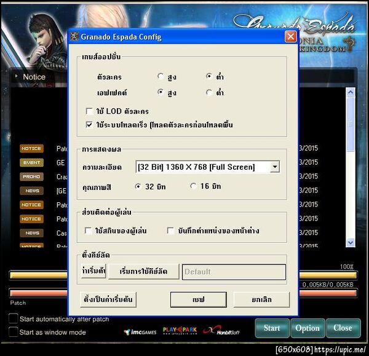
Task: Click the launcher news scrollbar down arrow
Action: [351, 242]
